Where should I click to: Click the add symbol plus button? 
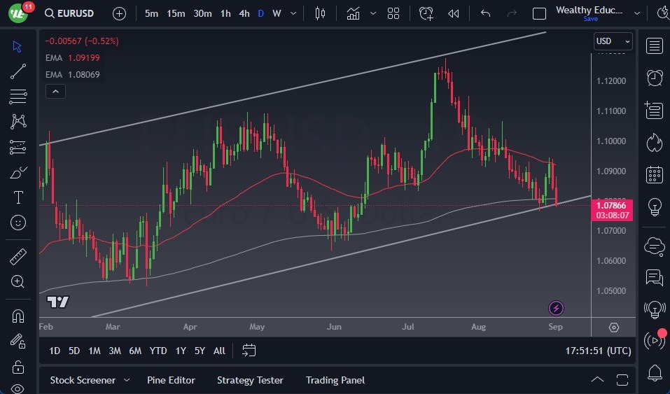[x=120, y=13]
